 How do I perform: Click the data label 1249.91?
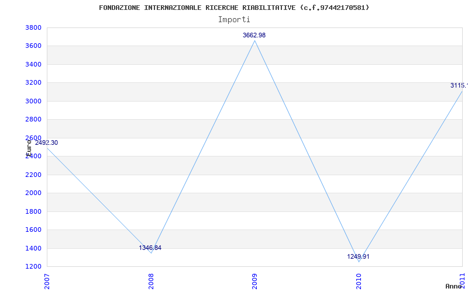pos(358,257)
